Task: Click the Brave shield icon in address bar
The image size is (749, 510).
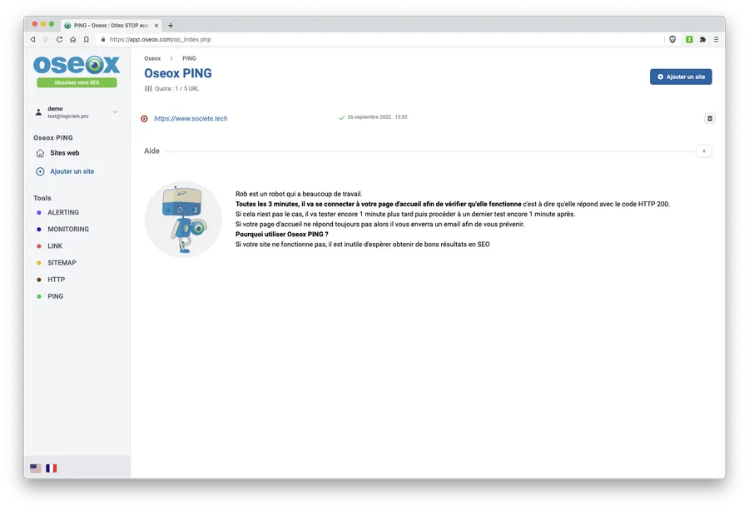Action: point(672,40)
